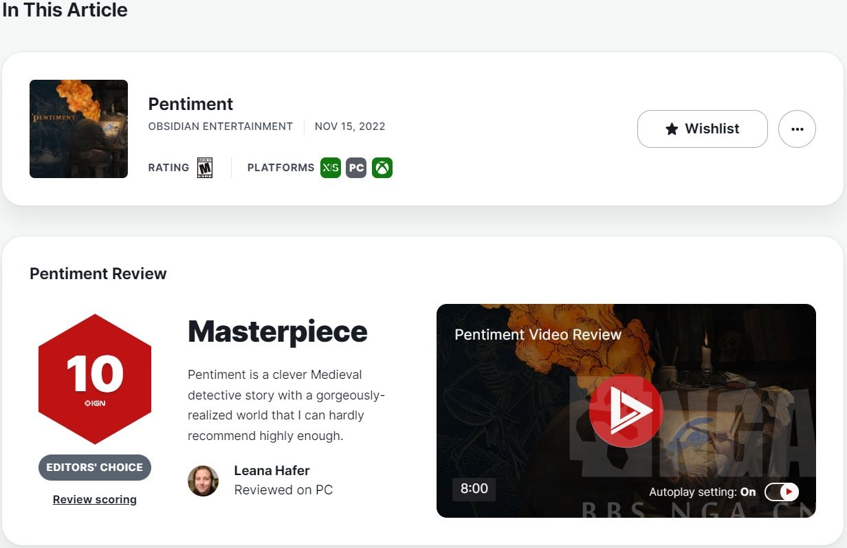Image resolution: width=847 pixels, height=548 pixels.
Task: Open the three-dots more options menu
Action: pyautogui.click(x=797, y=129)
